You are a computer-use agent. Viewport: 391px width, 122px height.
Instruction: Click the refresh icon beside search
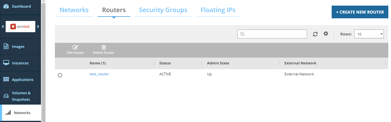click(315, 34)
